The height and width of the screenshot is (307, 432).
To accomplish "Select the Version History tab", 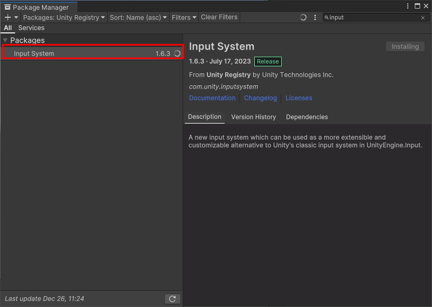I will pos(254,117).
